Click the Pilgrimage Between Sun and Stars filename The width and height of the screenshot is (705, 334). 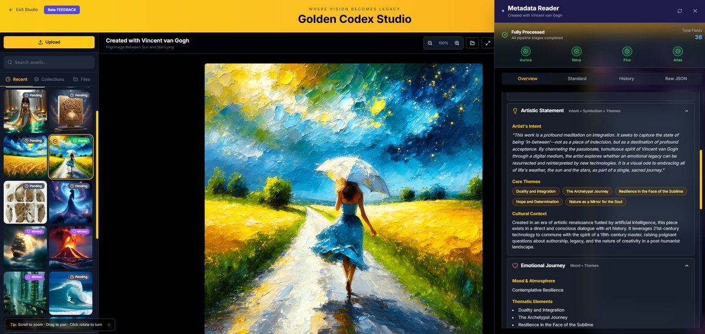coord(139,47)
